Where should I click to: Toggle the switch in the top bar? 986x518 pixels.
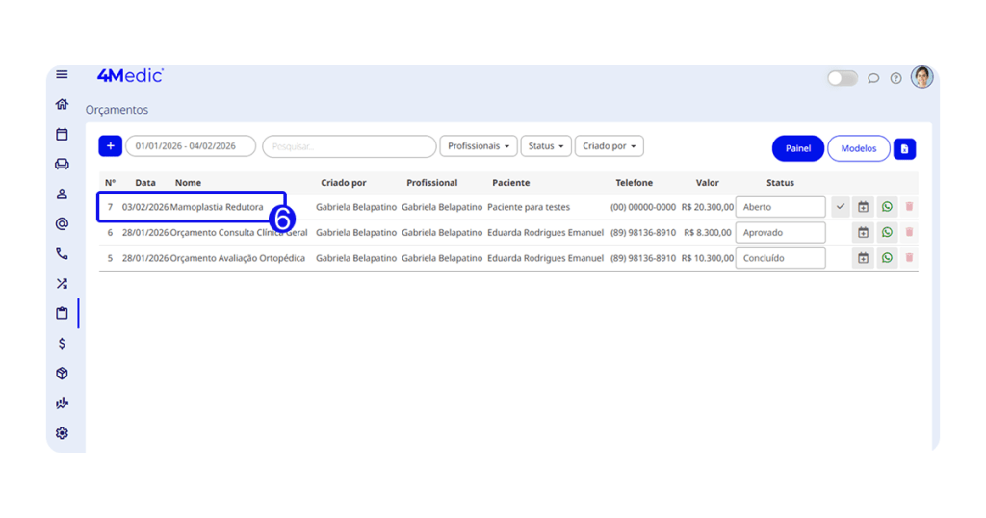click(x=843, y=78)
